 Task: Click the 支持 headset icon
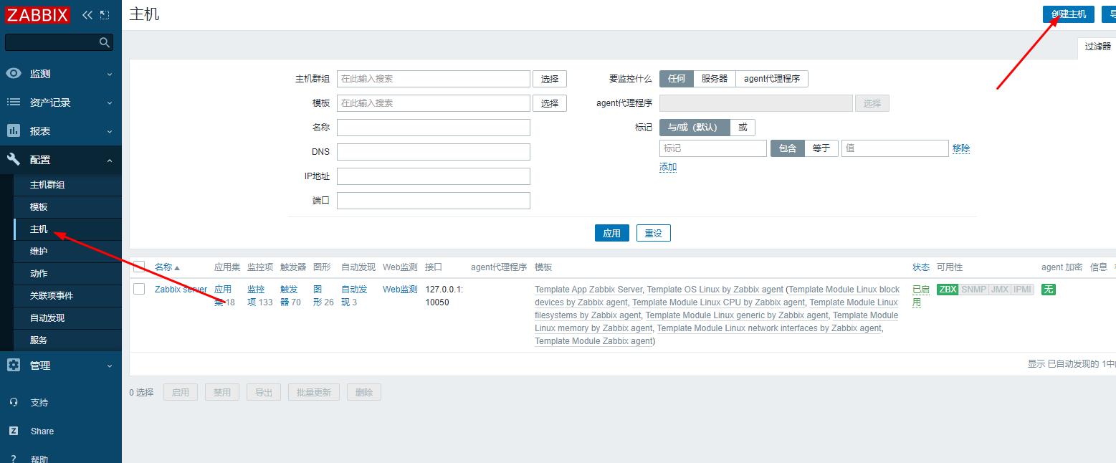14,402
